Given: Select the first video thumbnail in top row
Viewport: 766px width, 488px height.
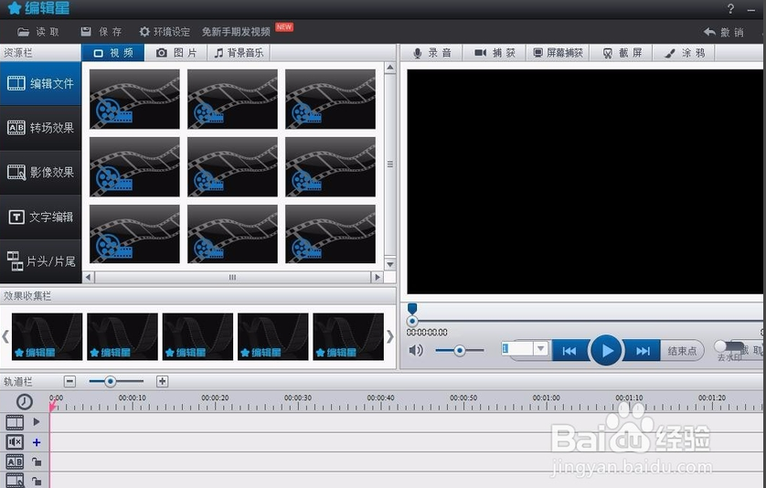Looking at the screenshot, I should coord(134,99).
